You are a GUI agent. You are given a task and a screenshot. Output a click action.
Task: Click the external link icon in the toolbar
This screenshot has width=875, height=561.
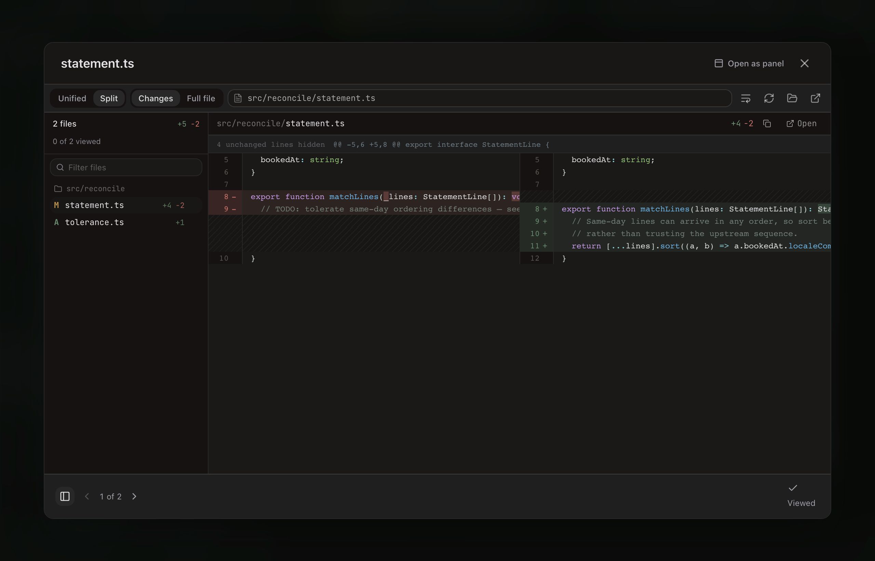point(815,99)
